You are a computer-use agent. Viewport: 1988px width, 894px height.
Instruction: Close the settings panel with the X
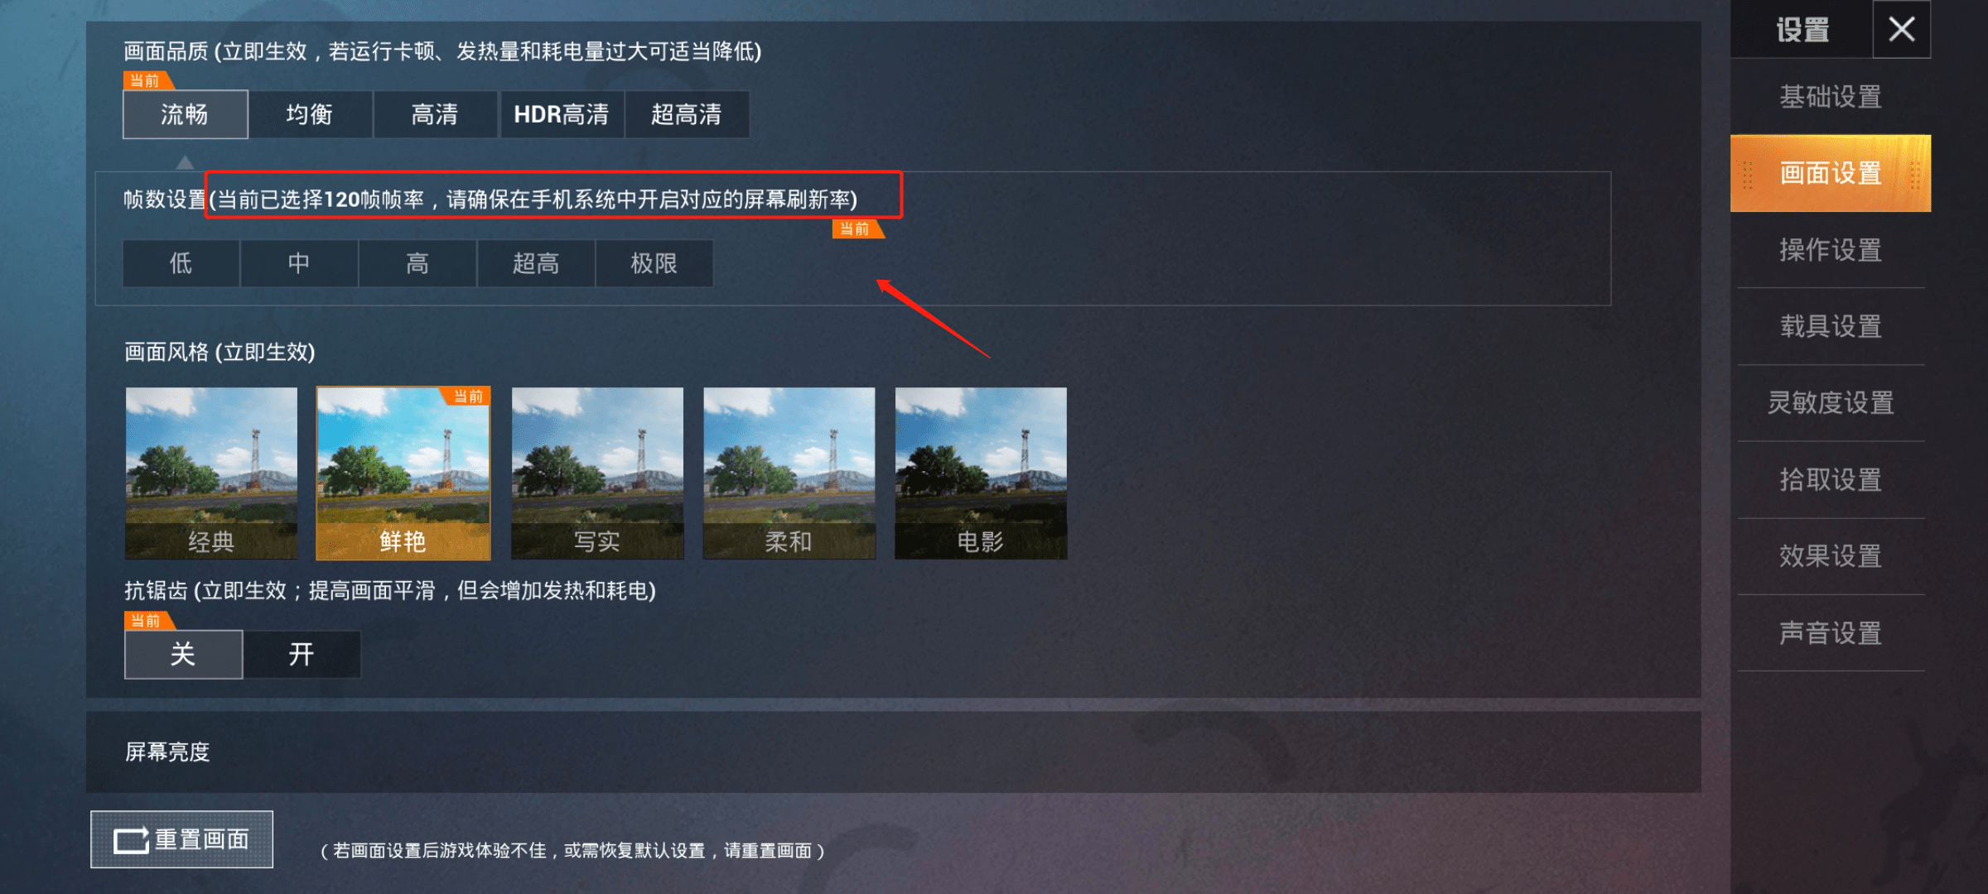coord(1901,30)
